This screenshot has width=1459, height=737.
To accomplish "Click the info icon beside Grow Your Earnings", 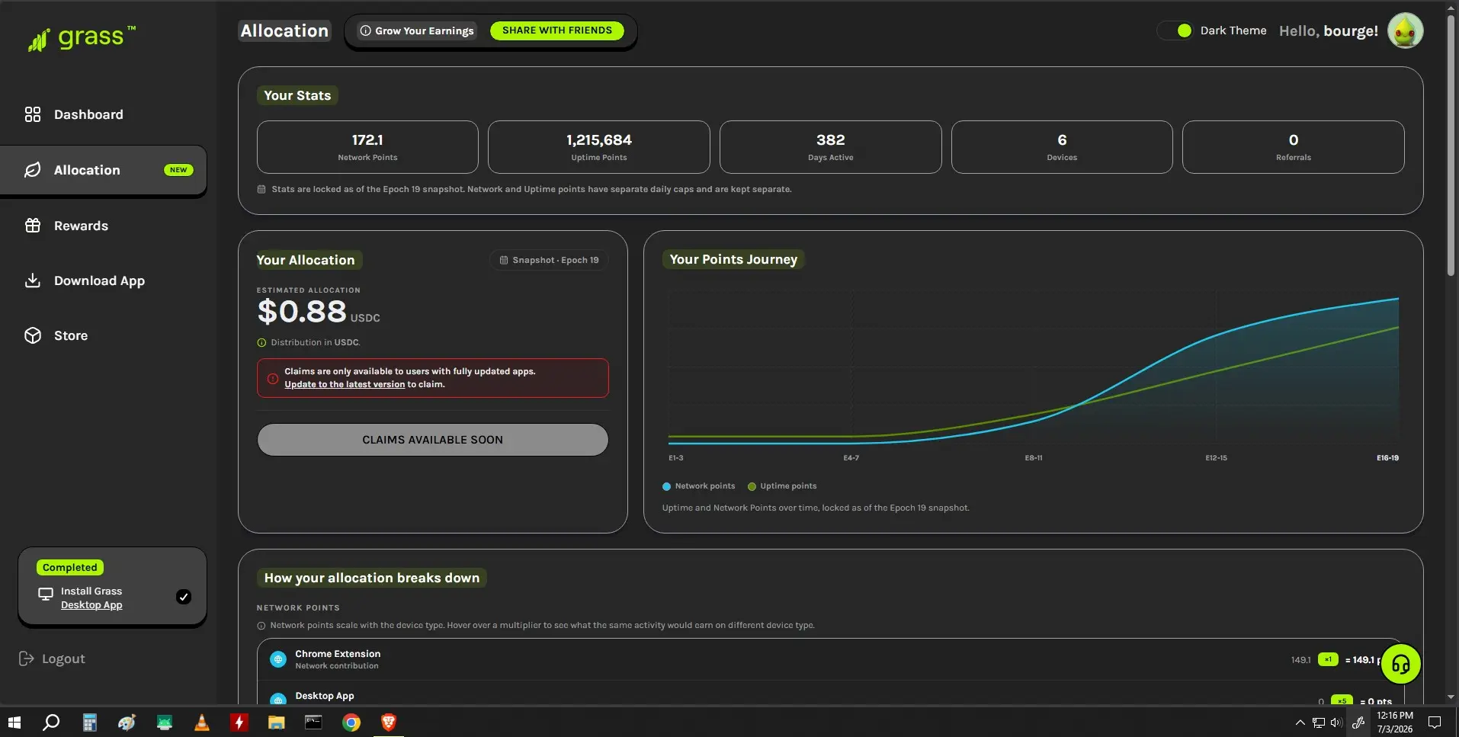I will click(366, 30).
